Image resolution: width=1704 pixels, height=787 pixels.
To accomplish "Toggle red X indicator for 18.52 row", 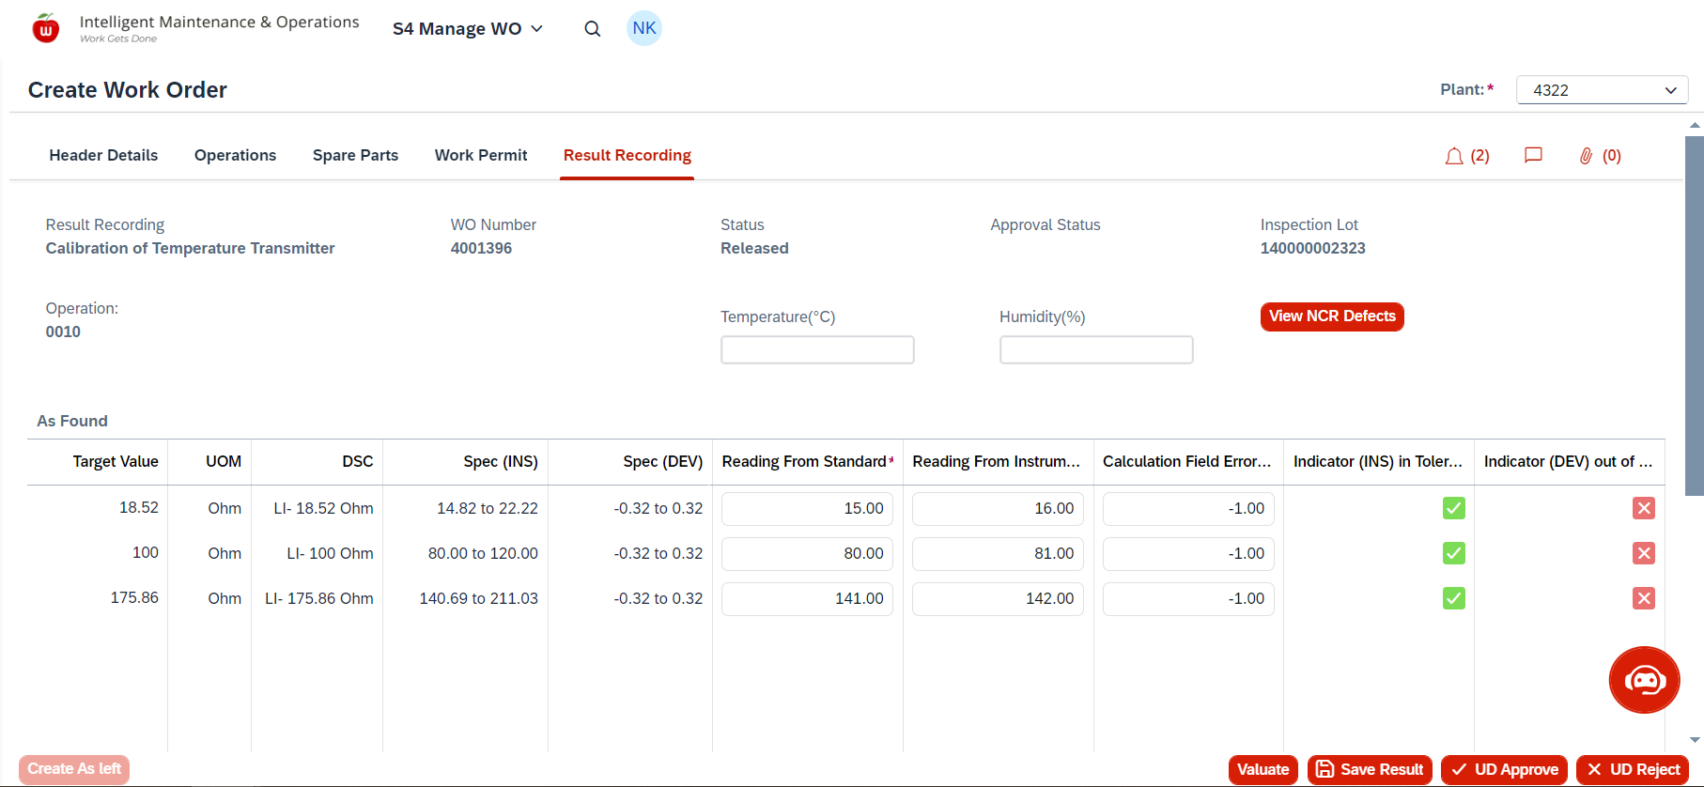I will (x=1643, y=508).
